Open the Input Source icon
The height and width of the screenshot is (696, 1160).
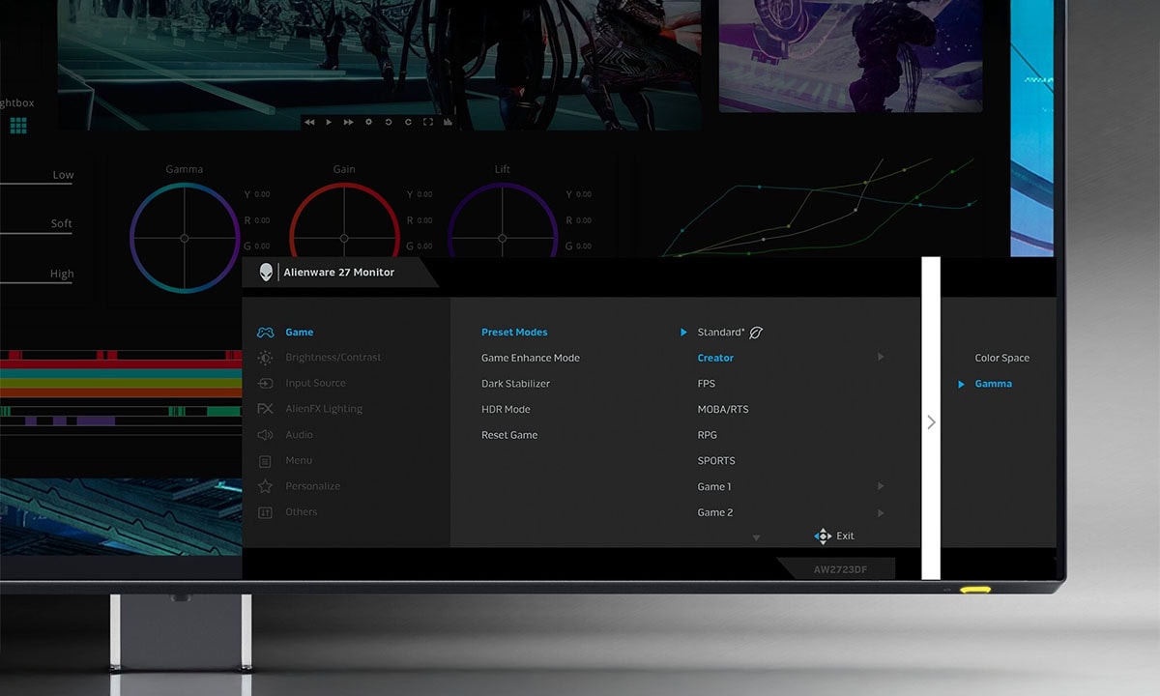pos(265,383)
